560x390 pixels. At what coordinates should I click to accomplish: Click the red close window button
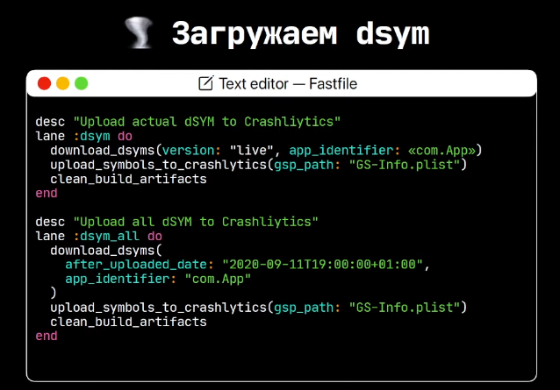pyautogui.click(x=44, y=83)
